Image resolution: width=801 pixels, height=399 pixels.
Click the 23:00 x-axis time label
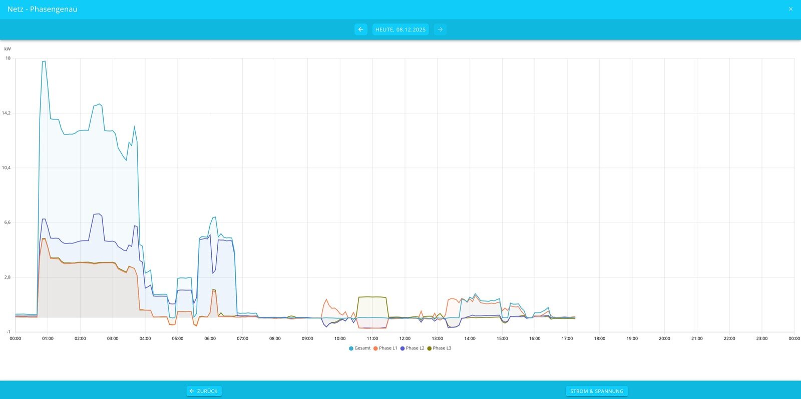click(x=762, y=338)
